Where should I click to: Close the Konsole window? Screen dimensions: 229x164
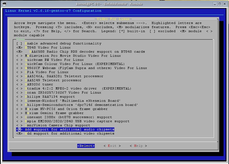pyautogui.click(x=225, y=4)
